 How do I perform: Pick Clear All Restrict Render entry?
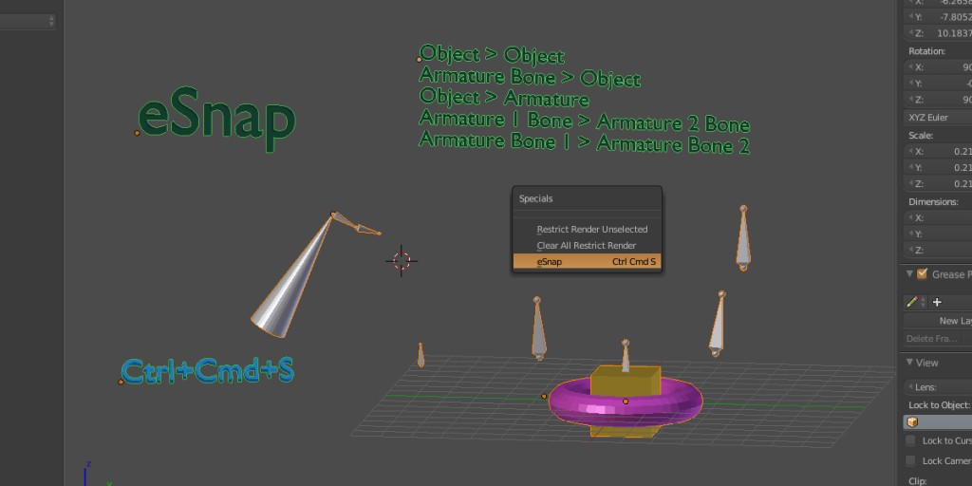click(x=587, y=246)
